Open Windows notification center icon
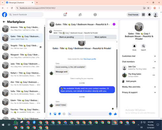162x130 pixels. point(158,125)
